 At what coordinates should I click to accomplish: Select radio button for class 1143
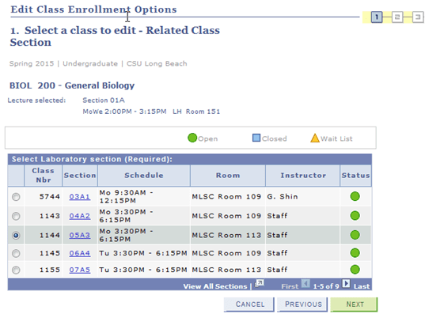(16, 216)
